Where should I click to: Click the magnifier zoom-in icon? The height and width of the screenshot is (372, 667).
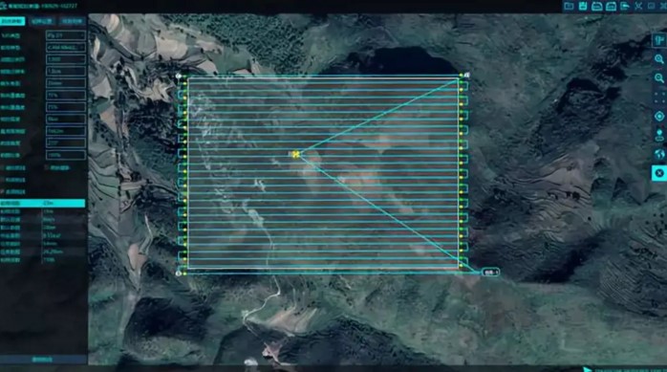click(x=659, y=59)
